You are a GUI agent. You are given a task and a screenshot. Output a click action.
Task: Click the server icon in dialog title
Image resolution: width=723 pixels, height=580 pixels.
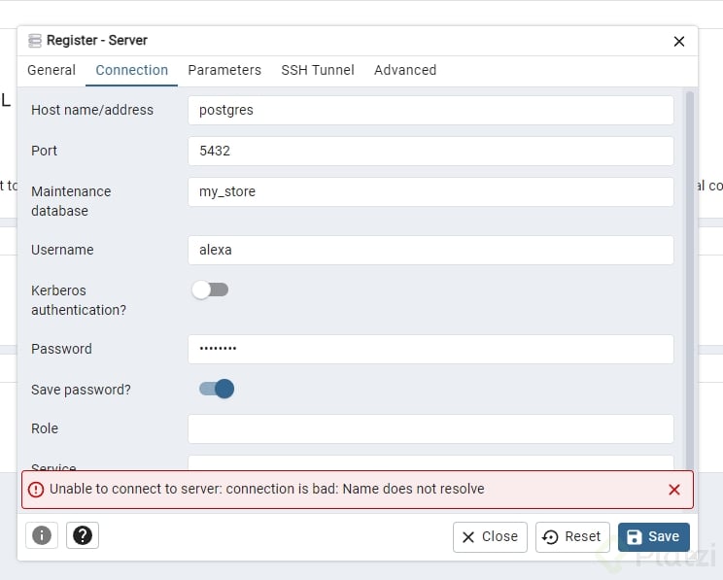click(x=35, y=41)
